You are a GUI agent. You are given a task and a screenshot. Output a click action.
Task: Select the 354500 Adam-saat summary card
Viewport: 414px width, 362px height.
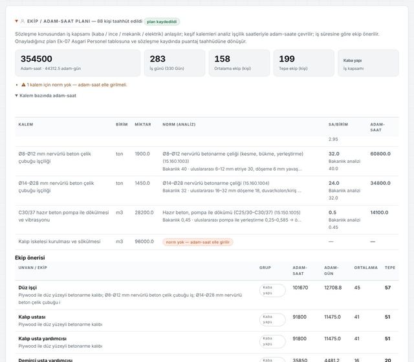78,63
